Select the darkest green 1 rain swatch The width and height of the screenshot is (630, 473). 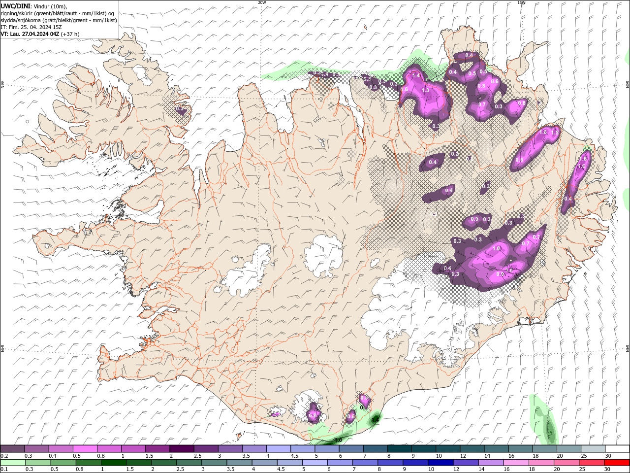click(x=114, y=463)
